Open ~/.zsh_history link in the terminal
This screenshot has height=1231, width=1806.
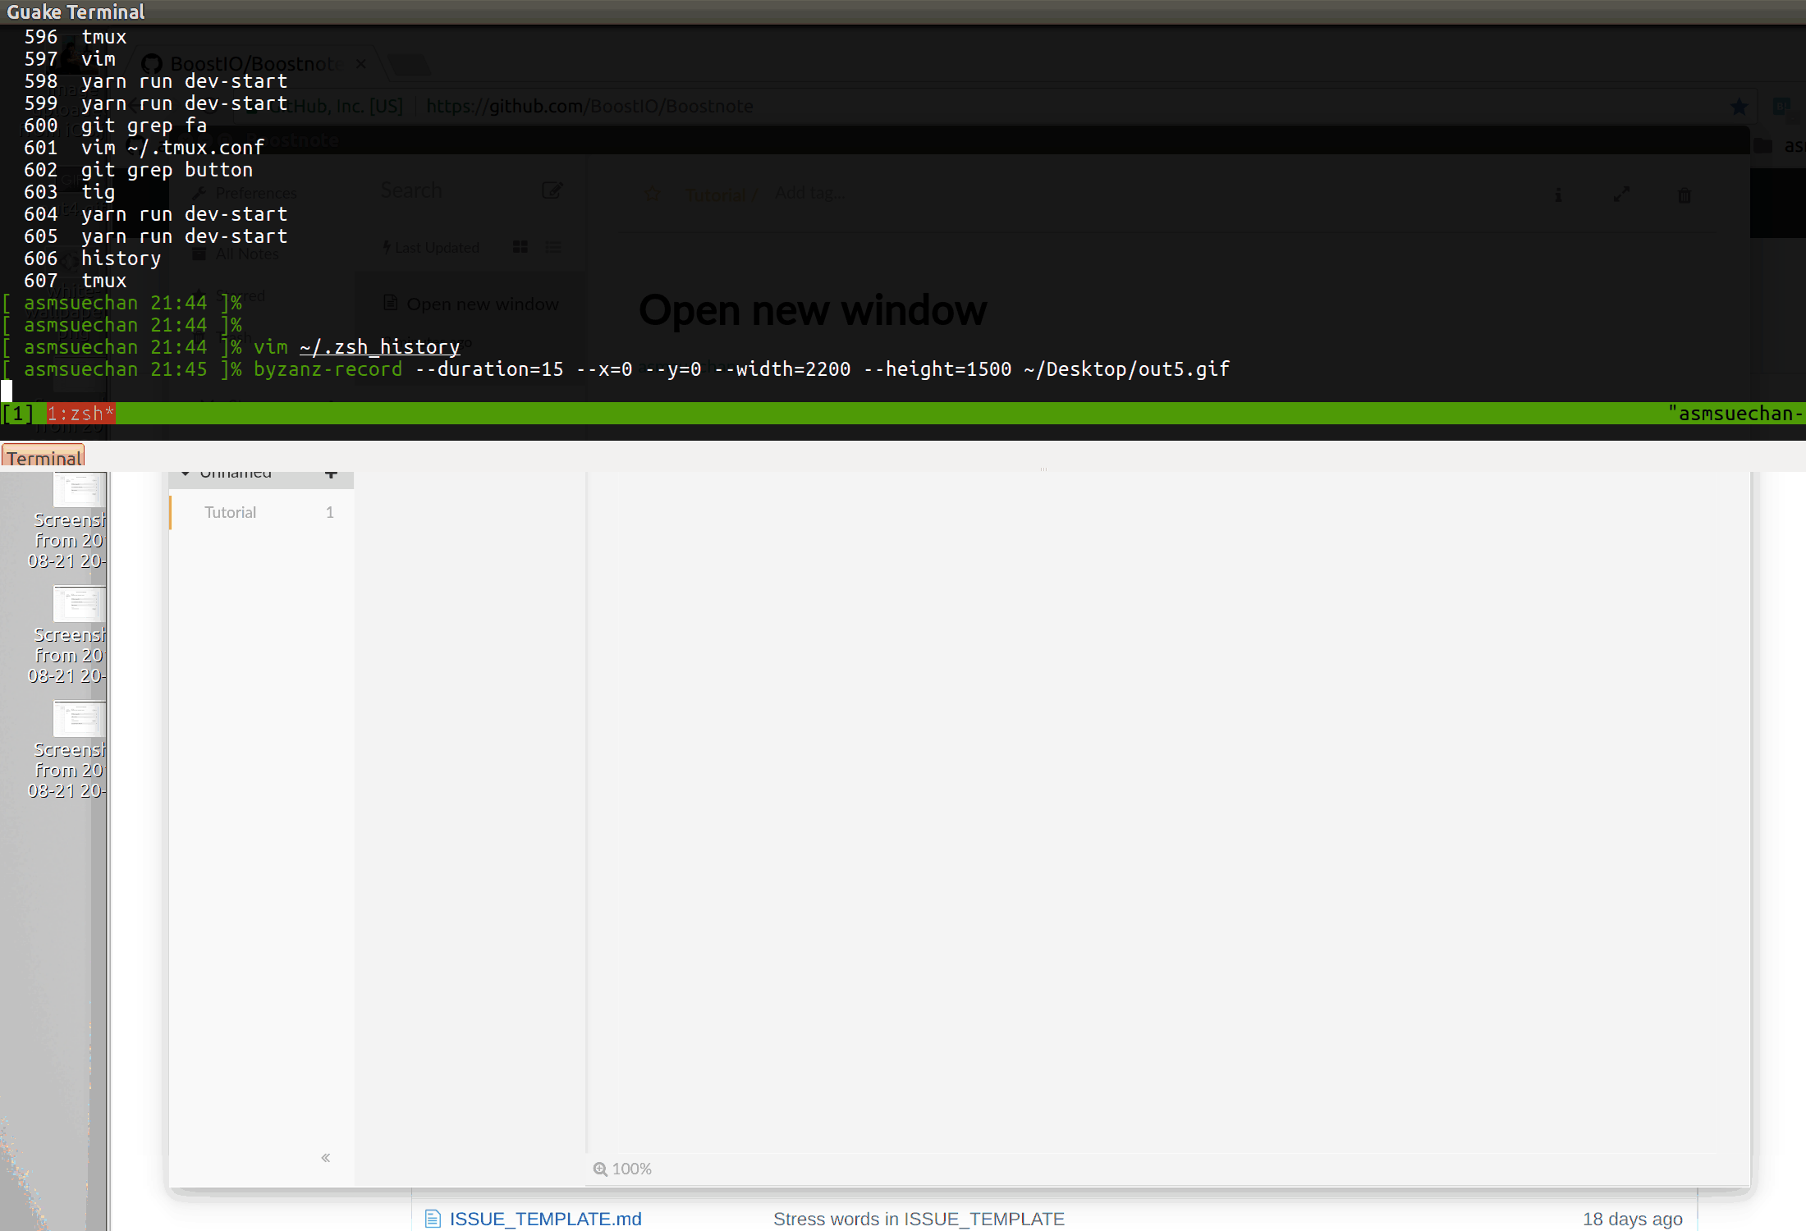click(x=380, y=346)
